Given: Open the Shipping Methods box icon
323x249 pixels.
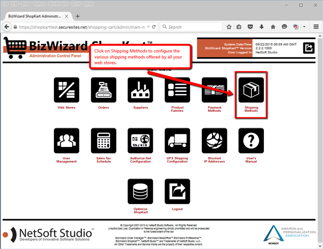Looking at the screenshot, I should pos(251,90).
